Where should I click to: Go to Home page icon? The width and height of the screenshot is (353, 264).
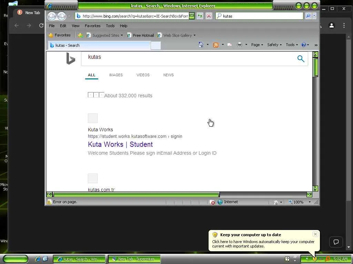pos(201,45)
